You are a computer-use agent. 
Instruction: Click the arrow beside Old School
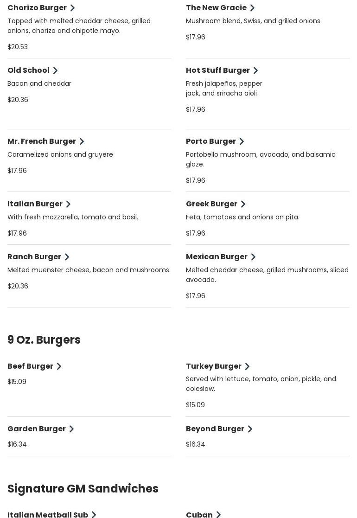tap(55, 70)
